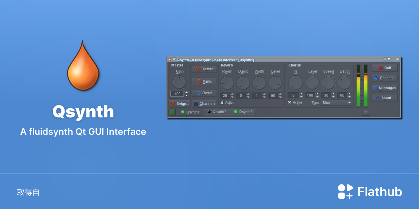Click the stereo output level meter

[x=362, y=85]
